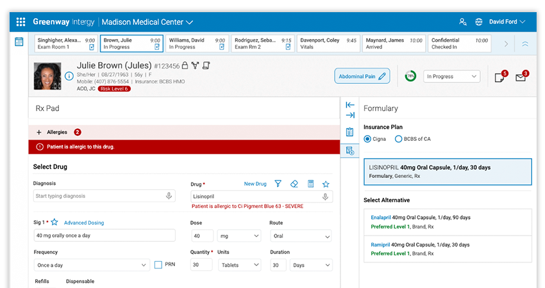
Task: Click the filter icon next to New Drug
Action: point(278,184)
